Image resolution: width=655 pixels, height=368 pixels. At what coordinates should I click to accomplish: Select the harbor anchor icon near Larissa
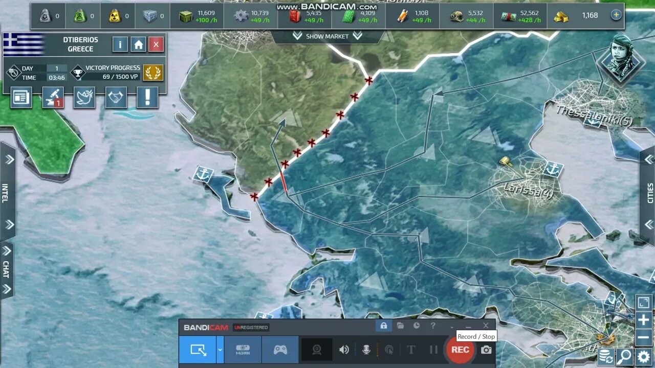(553, 169)
